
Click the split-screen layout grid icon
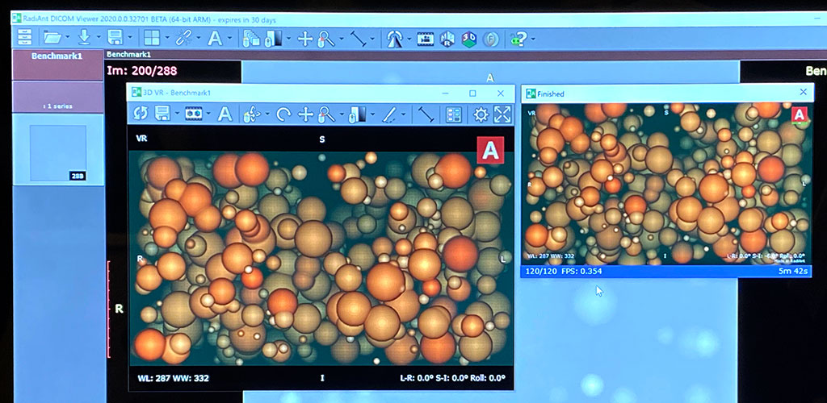[153, 37]
